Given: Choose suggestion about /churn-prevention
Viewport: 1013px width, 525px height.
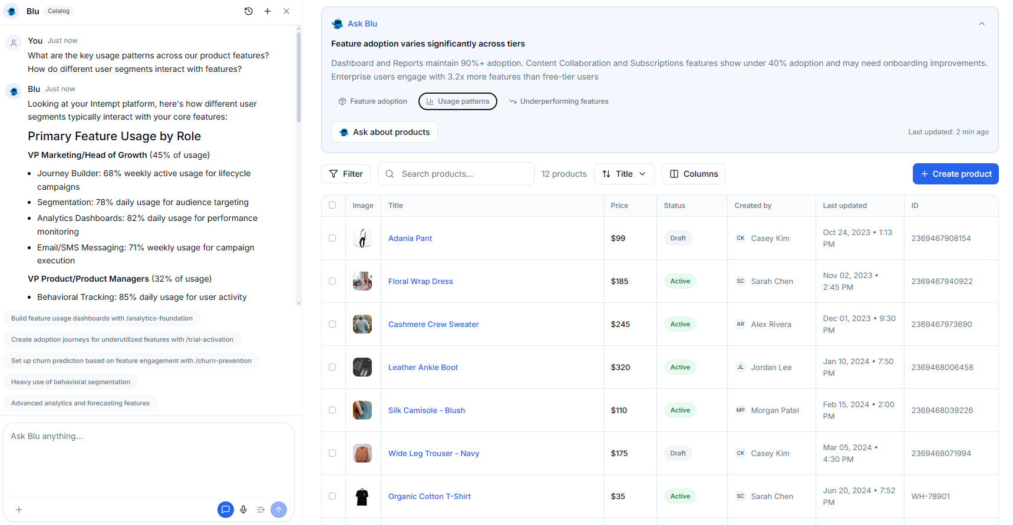Looking at the screenshot, I should (131, 361).
